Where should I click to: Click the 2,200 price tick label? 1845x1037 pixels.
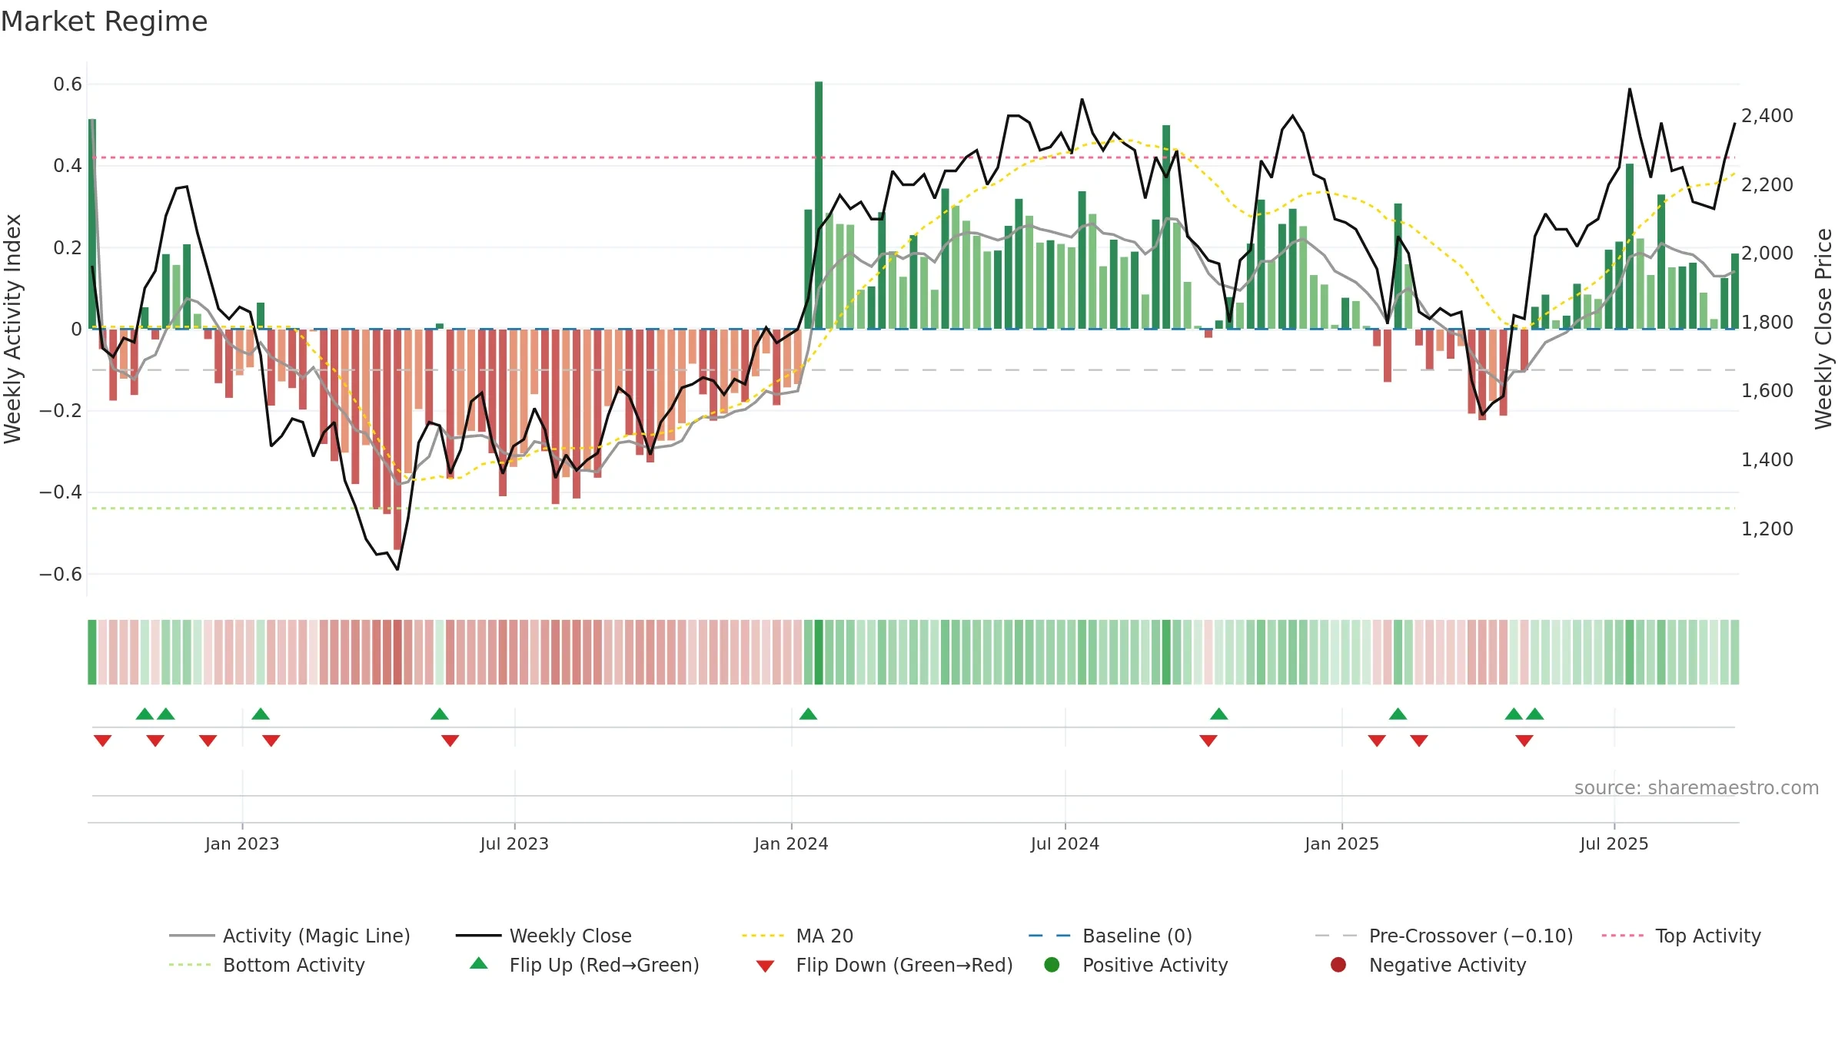click(1767, 185)
